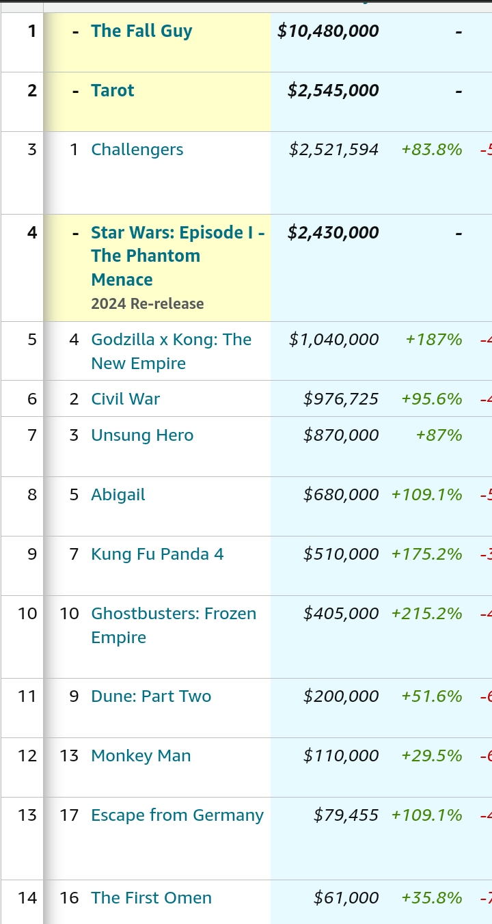Open The Fall Guy movie link
Viewport: 492px width, 924px height.
click(141, 31)
